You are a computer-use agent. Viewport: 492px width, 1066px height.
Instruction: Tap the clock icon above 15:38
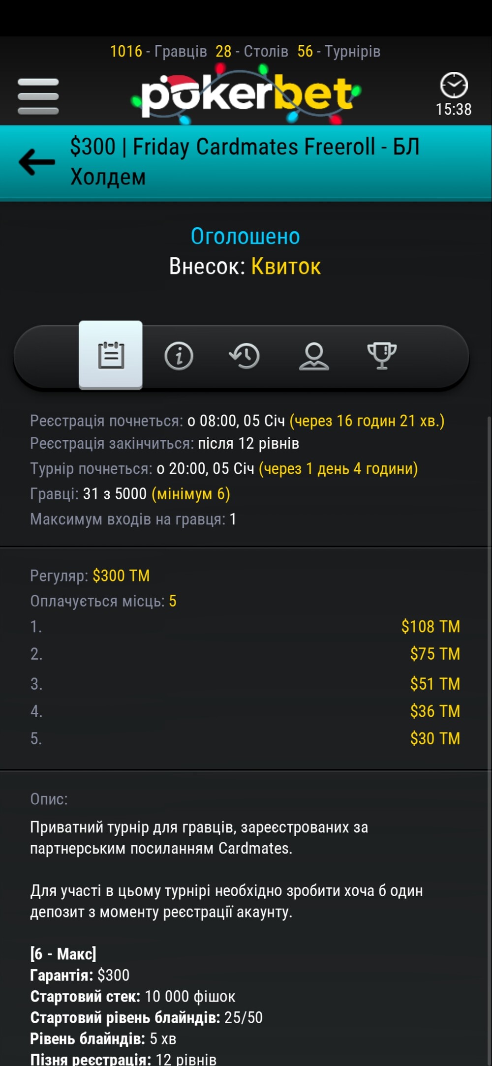point(453,86)
